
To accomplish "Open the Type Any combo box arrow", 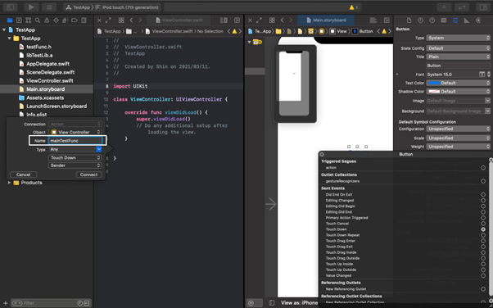I will (99, 149).
